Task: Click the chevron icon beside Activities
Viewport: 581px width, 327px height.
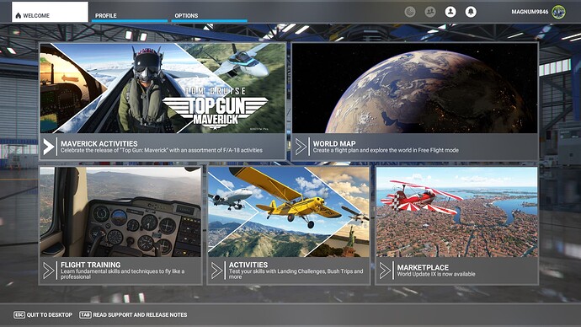Action: (x=216, y=271)
